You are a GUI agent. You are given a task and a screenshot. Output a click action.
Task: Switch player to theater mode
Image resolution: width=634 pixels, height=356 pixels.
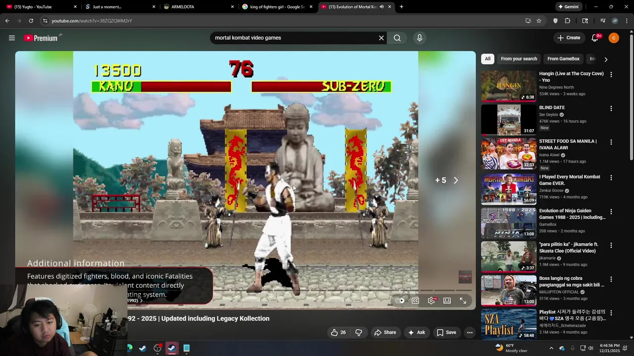[447, 301]
